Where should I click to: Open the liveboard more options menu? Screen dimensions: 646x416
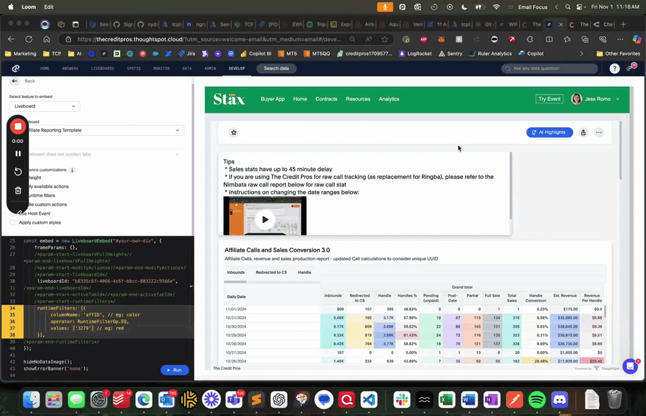pos(599,132)
